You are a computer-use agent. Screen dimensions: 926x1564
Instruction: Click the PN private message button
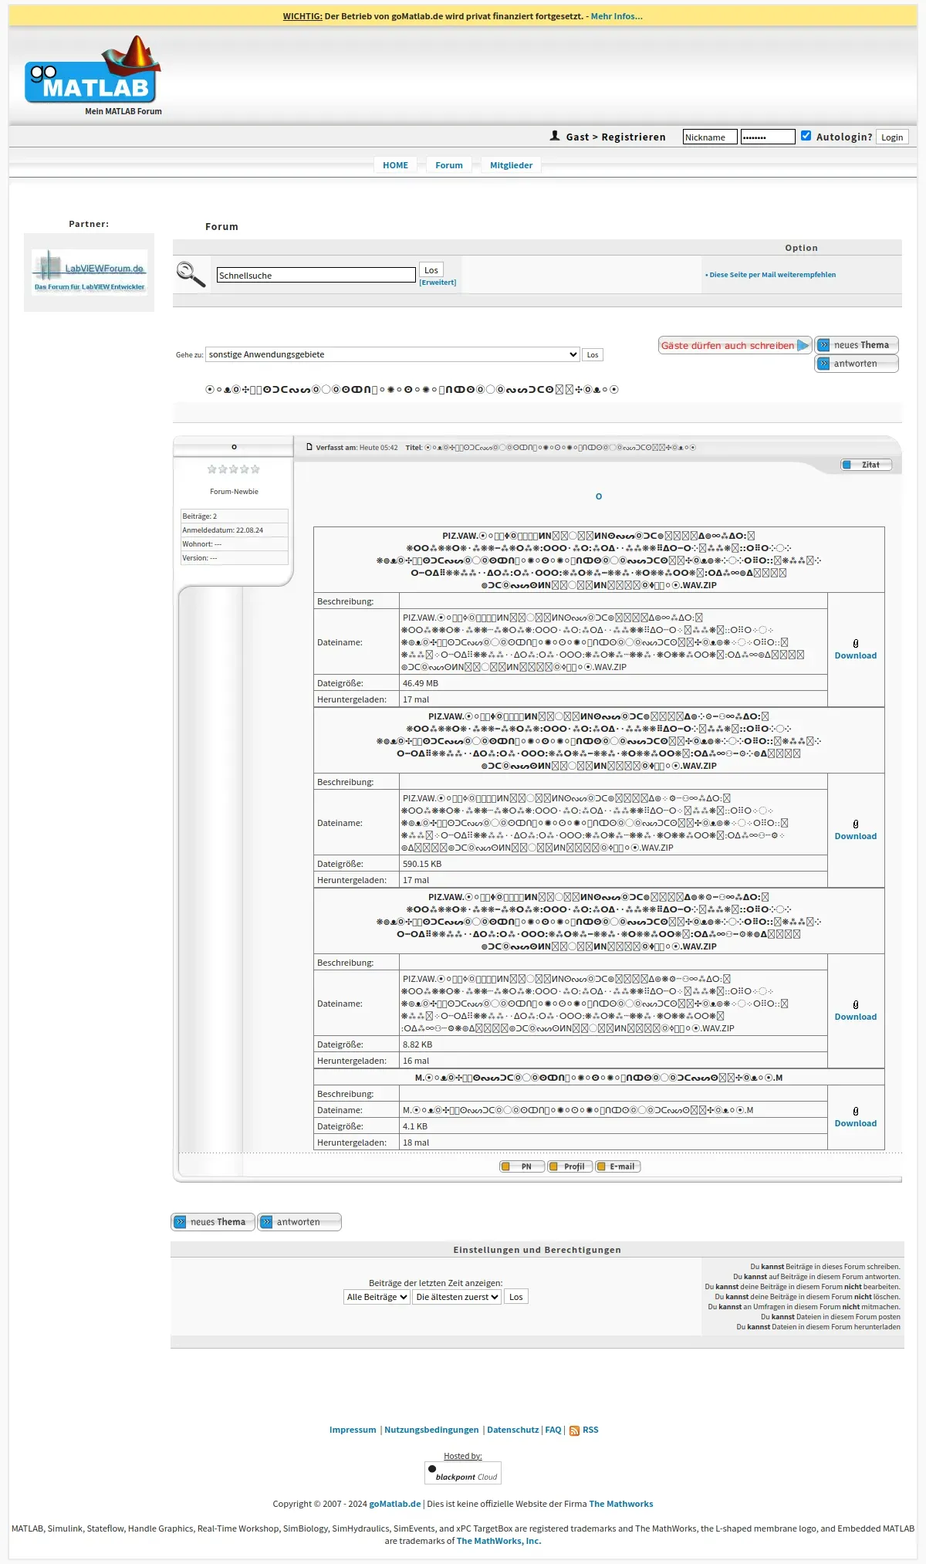coord(522,1166)
